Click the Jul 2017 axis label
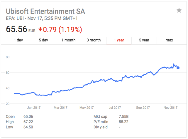The image size is (188, 139). pos(115,108)
